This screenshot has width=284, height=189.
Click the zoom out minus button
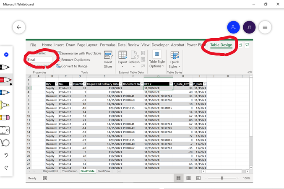(x=206, y=178)
